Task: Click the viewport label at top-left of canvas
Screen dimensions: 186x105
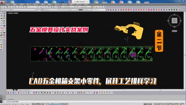Action: click(12, 13)
